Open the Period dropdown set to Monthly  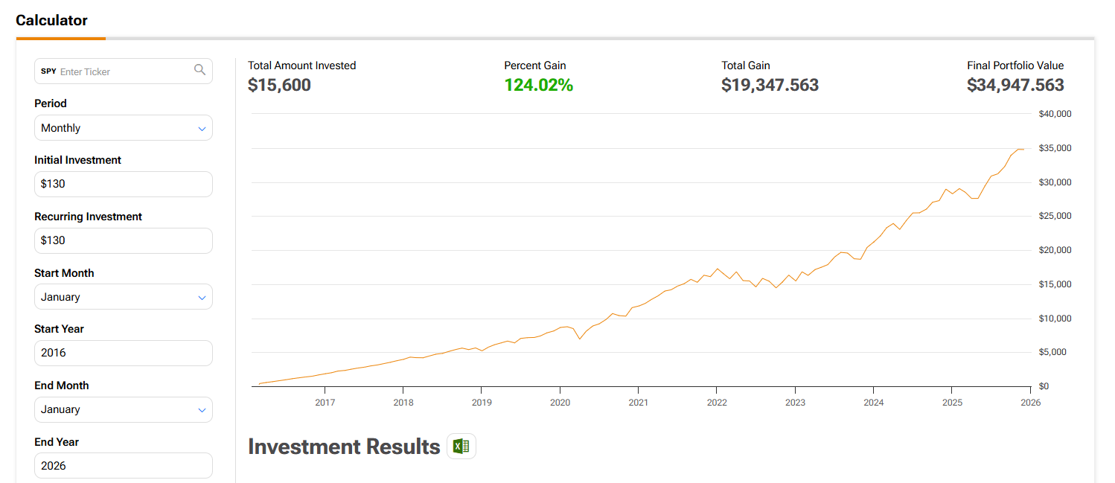(x=124, y=128)
